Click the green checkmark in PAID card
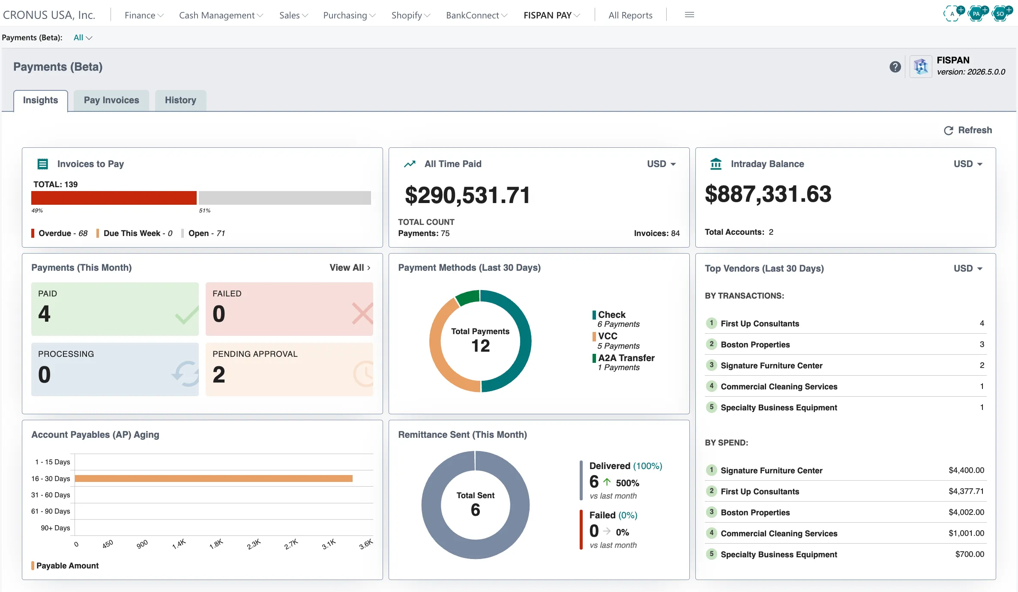The height and width of the screenshot is (592, 1018). [x=187, y=315]
